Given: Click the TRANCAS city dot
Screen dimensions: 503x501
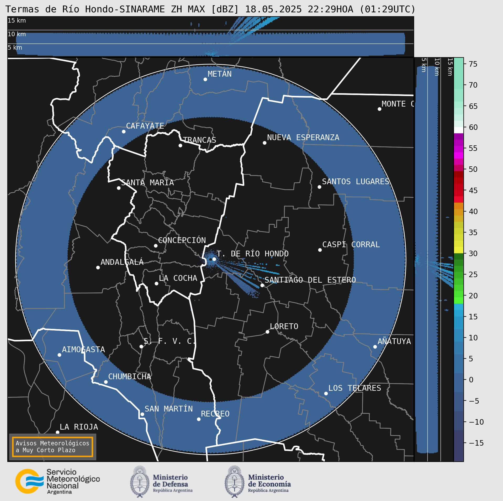Looking at the screenshot, I should [x=180, y=145].
